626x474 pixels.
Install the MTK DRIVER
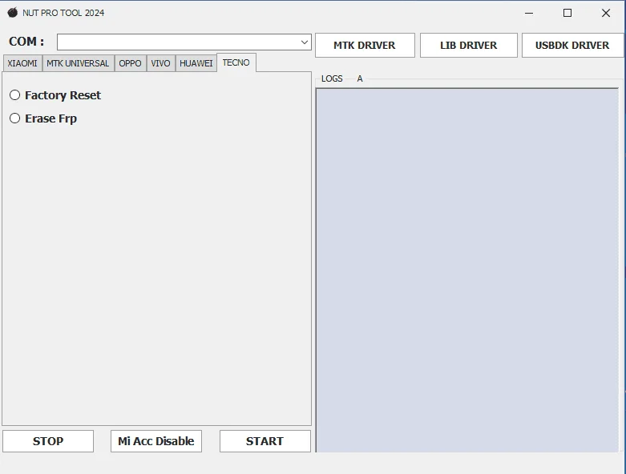(365, 46)
